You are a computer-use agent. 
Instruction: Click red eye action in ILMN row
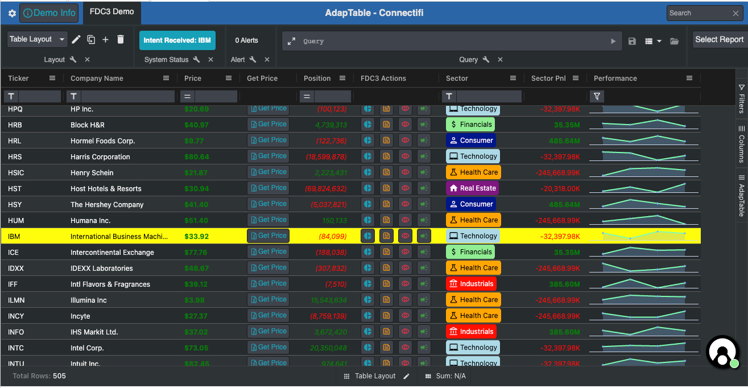pos(405,299)
